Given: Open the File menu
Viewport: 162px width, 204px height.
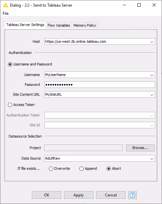Looking at the screenshot, I should 6,13.
